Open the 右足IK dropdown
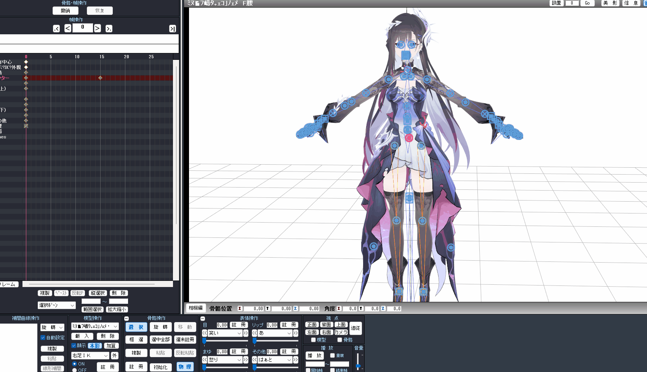This screenshot has width=647, height=372. tap(90, 356)
